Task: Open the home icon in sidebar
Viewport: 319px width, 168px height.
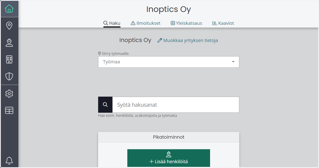Action: click(x=9, y=9)
